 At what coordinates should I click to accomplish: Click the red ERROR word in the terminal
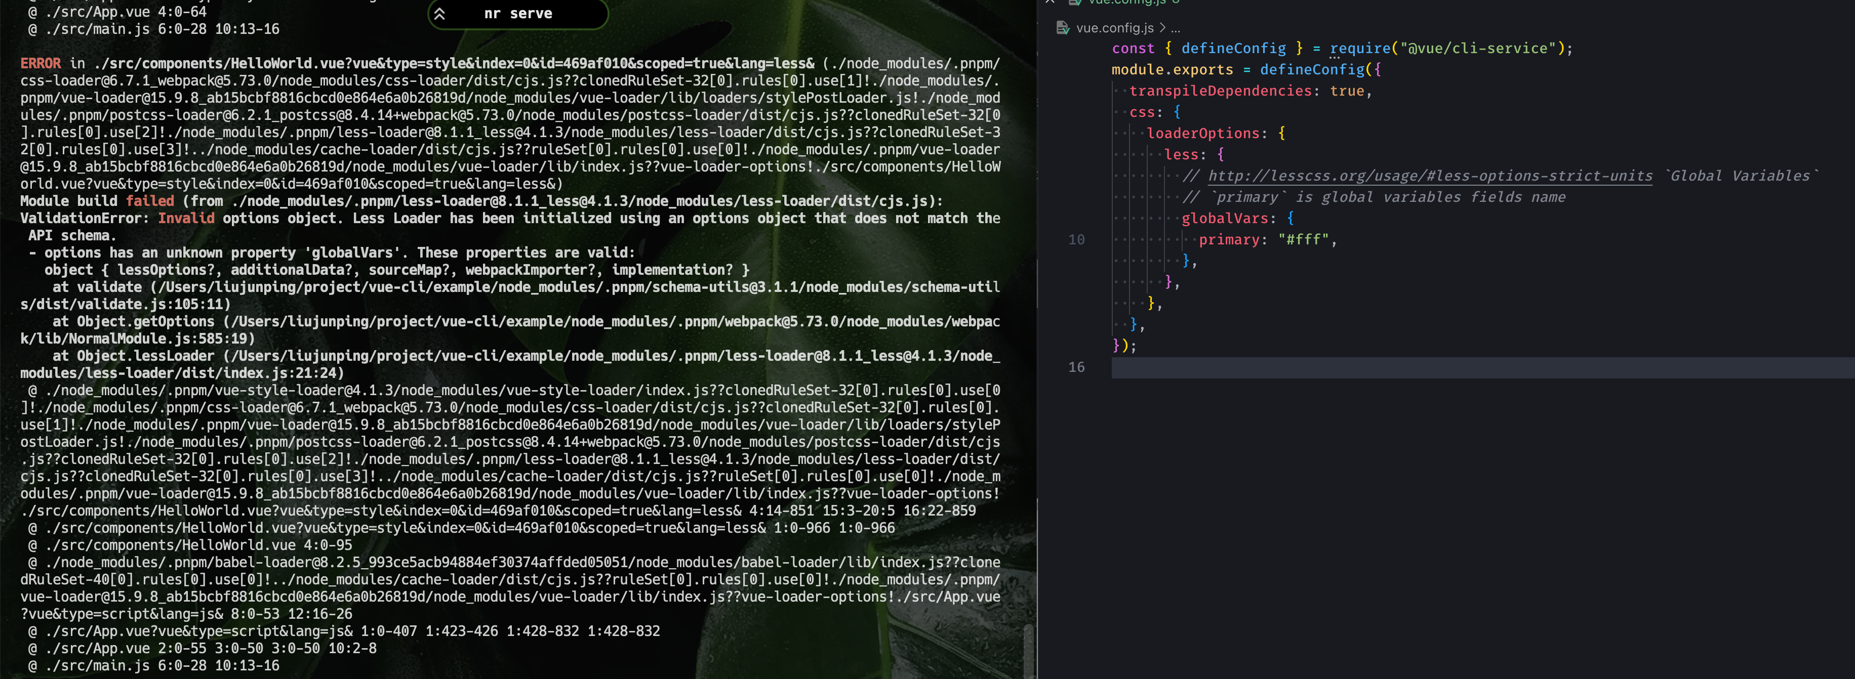tap(41, 63)
